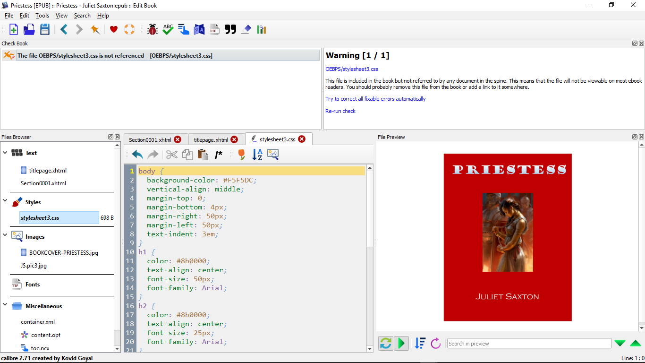Click the Manage Fonts TTF icon
645x363 pixels.
(x=214, y=29)
